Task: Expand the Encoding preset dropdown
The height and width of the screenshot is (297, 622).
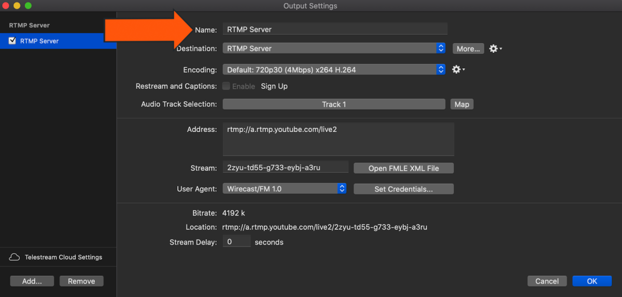Action: [x=334, y=69]
